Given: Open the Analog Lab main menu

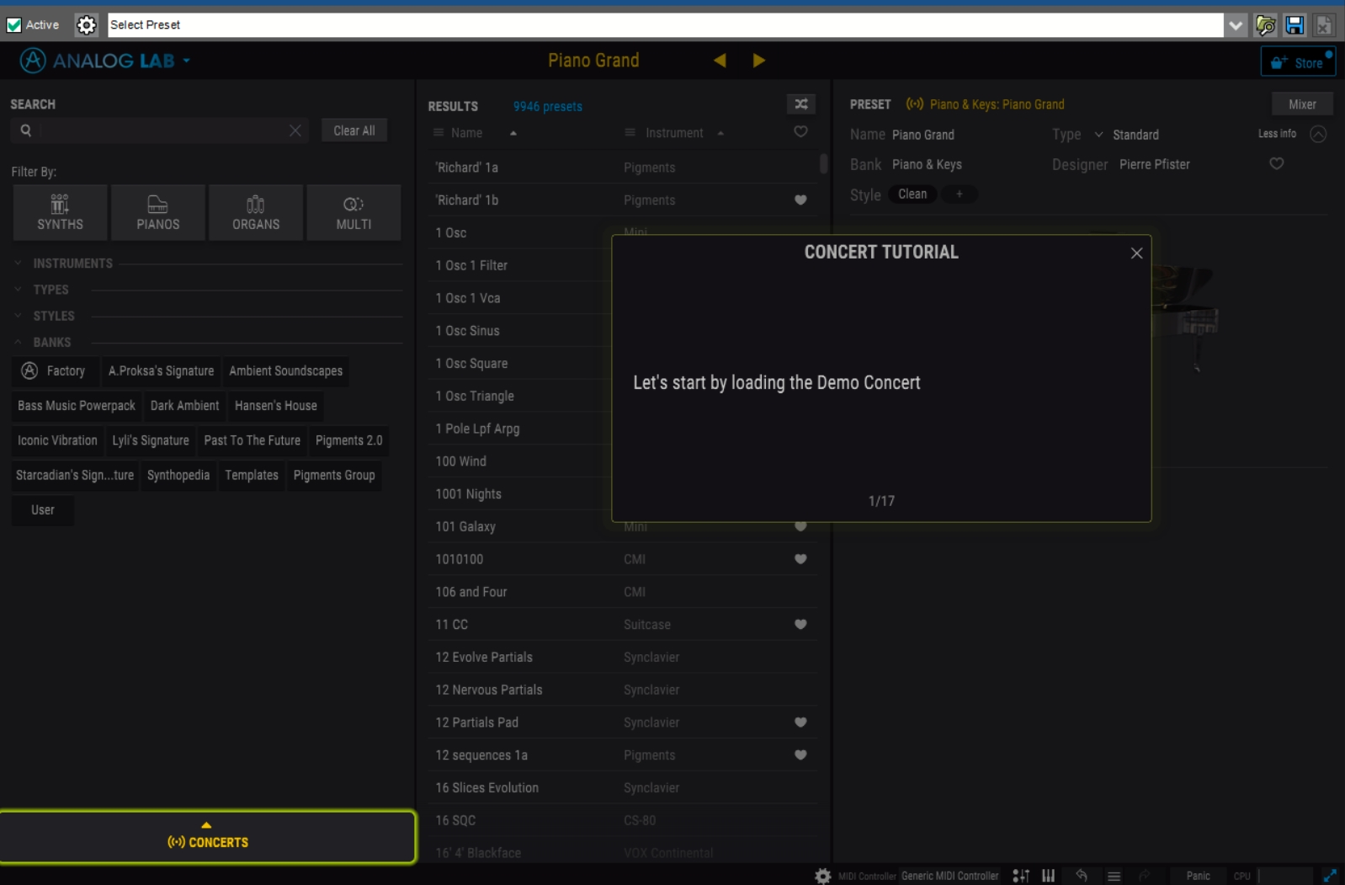Looking at the screenshot, I should (106, 61).
